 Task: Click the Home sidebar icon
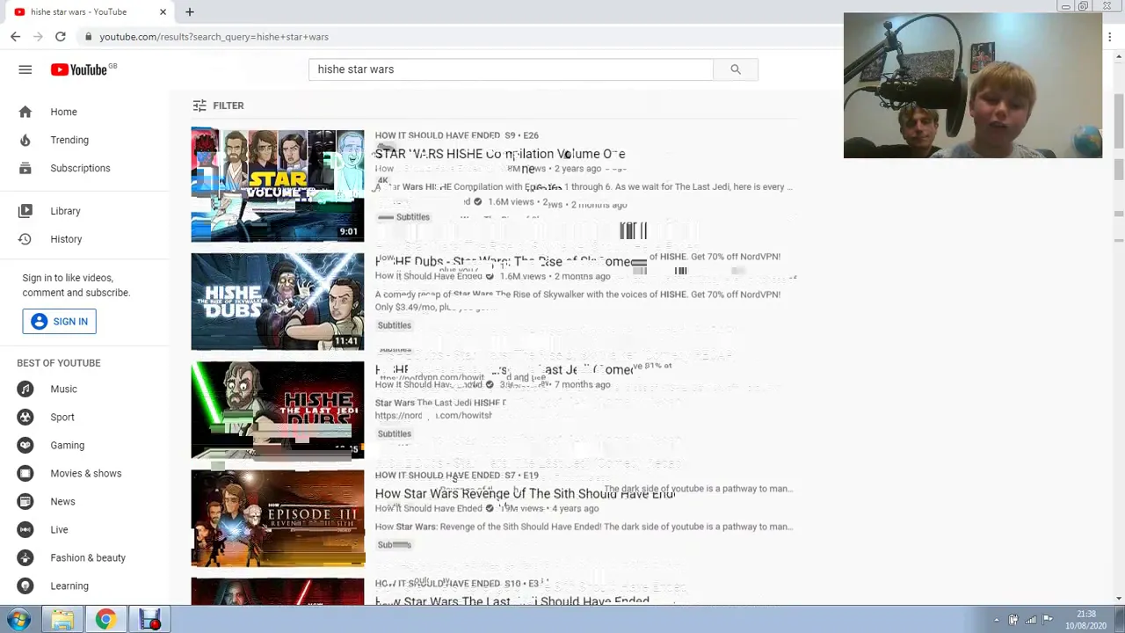(x=25, y=112)
